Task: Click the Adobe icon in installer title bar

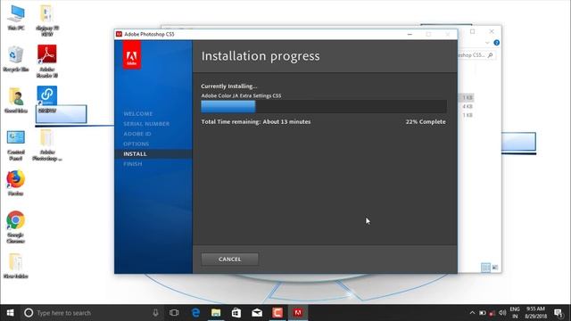Action: click(x=119, y=34)
